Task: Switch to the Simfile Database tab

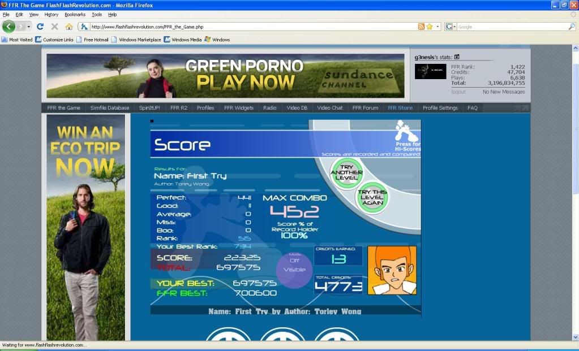Action: (x=110, y=108)
